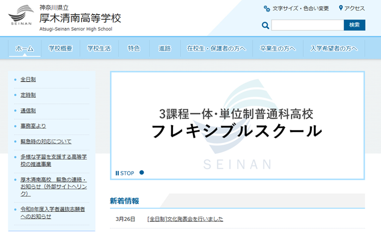Open 進路 navigation item
Viewport: 381px width, 235px height.
164,48
